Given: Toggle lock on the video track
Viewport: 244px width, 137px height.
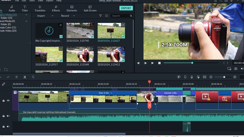Looking at the screenshot, I should pyautogui.click(x=3, y=100).
